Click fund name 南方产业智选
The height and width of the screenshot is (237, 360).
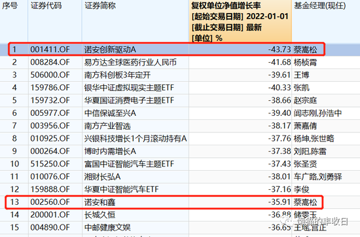pos(107,126)
